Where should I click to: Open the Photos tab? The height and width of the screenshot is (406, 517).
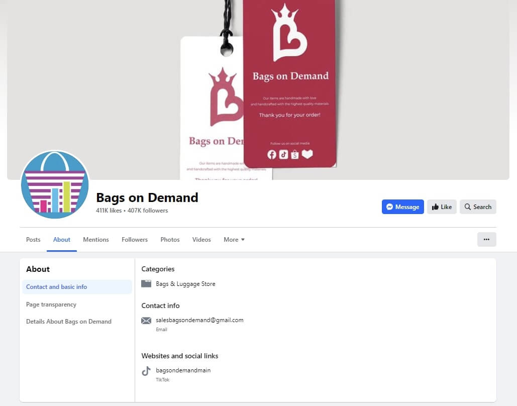click(170, 240)
